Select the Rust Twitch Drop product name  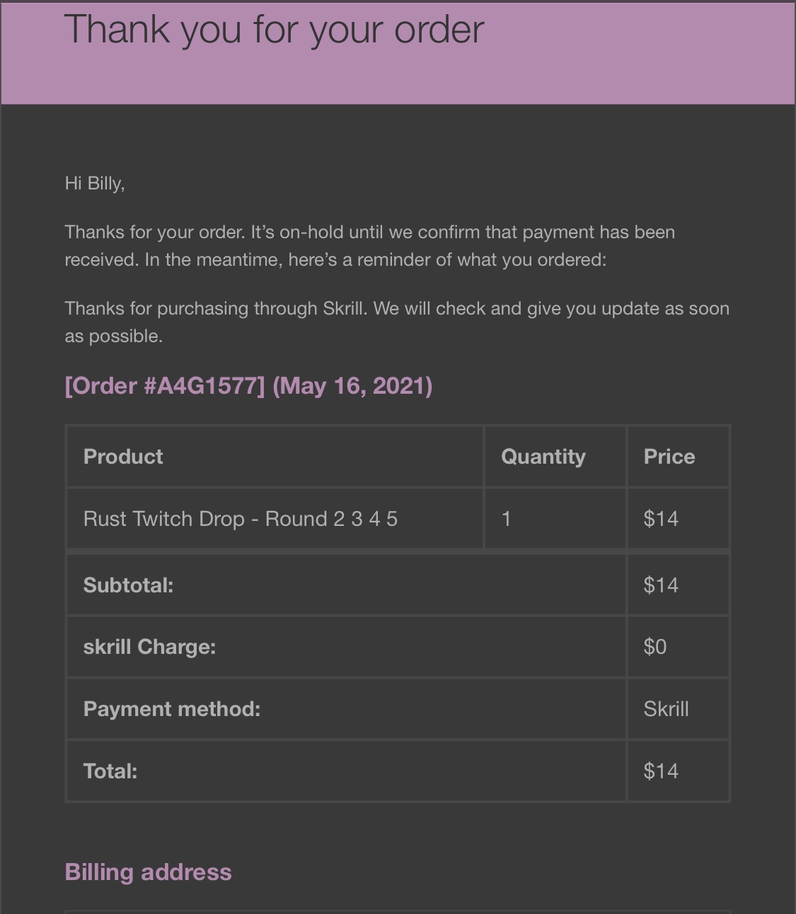241,519
